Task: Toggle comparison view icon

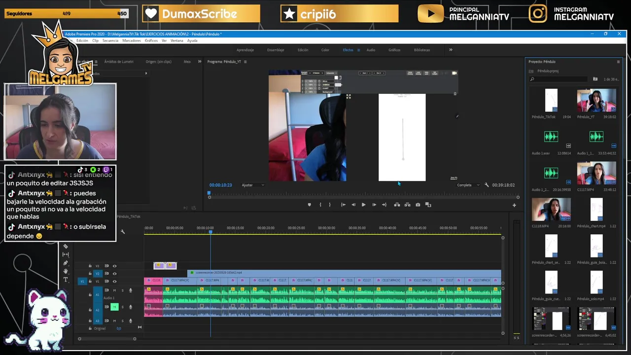Action: tap(428, 205)
